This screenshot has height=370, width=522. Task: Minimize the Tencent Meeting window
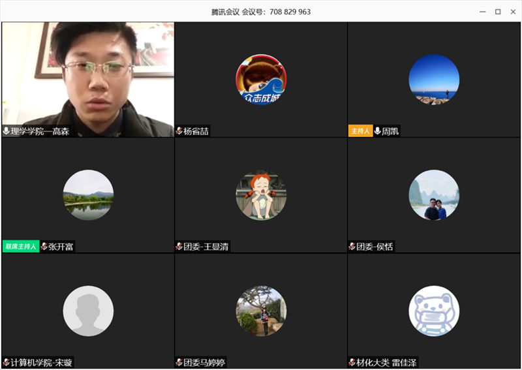(x=483, y=12)
